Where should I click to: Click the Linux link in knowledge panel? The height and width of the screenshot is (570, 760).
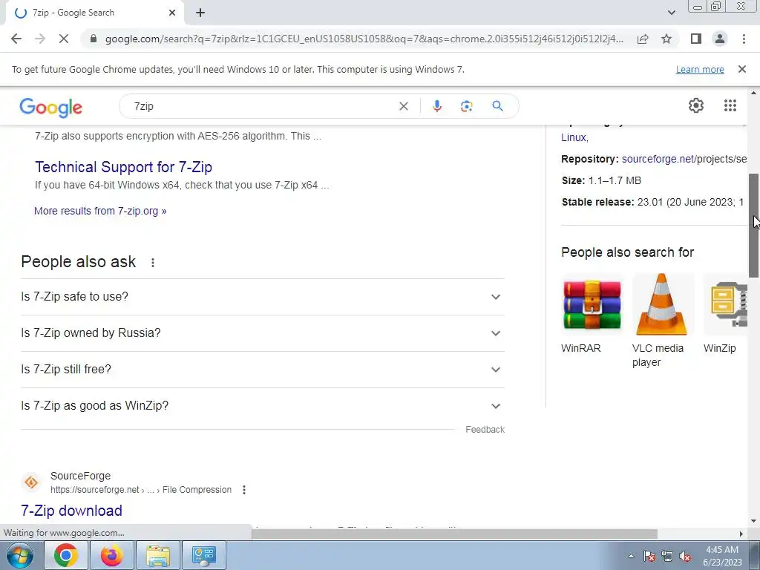pyautogui.click(x=574, y=137)
